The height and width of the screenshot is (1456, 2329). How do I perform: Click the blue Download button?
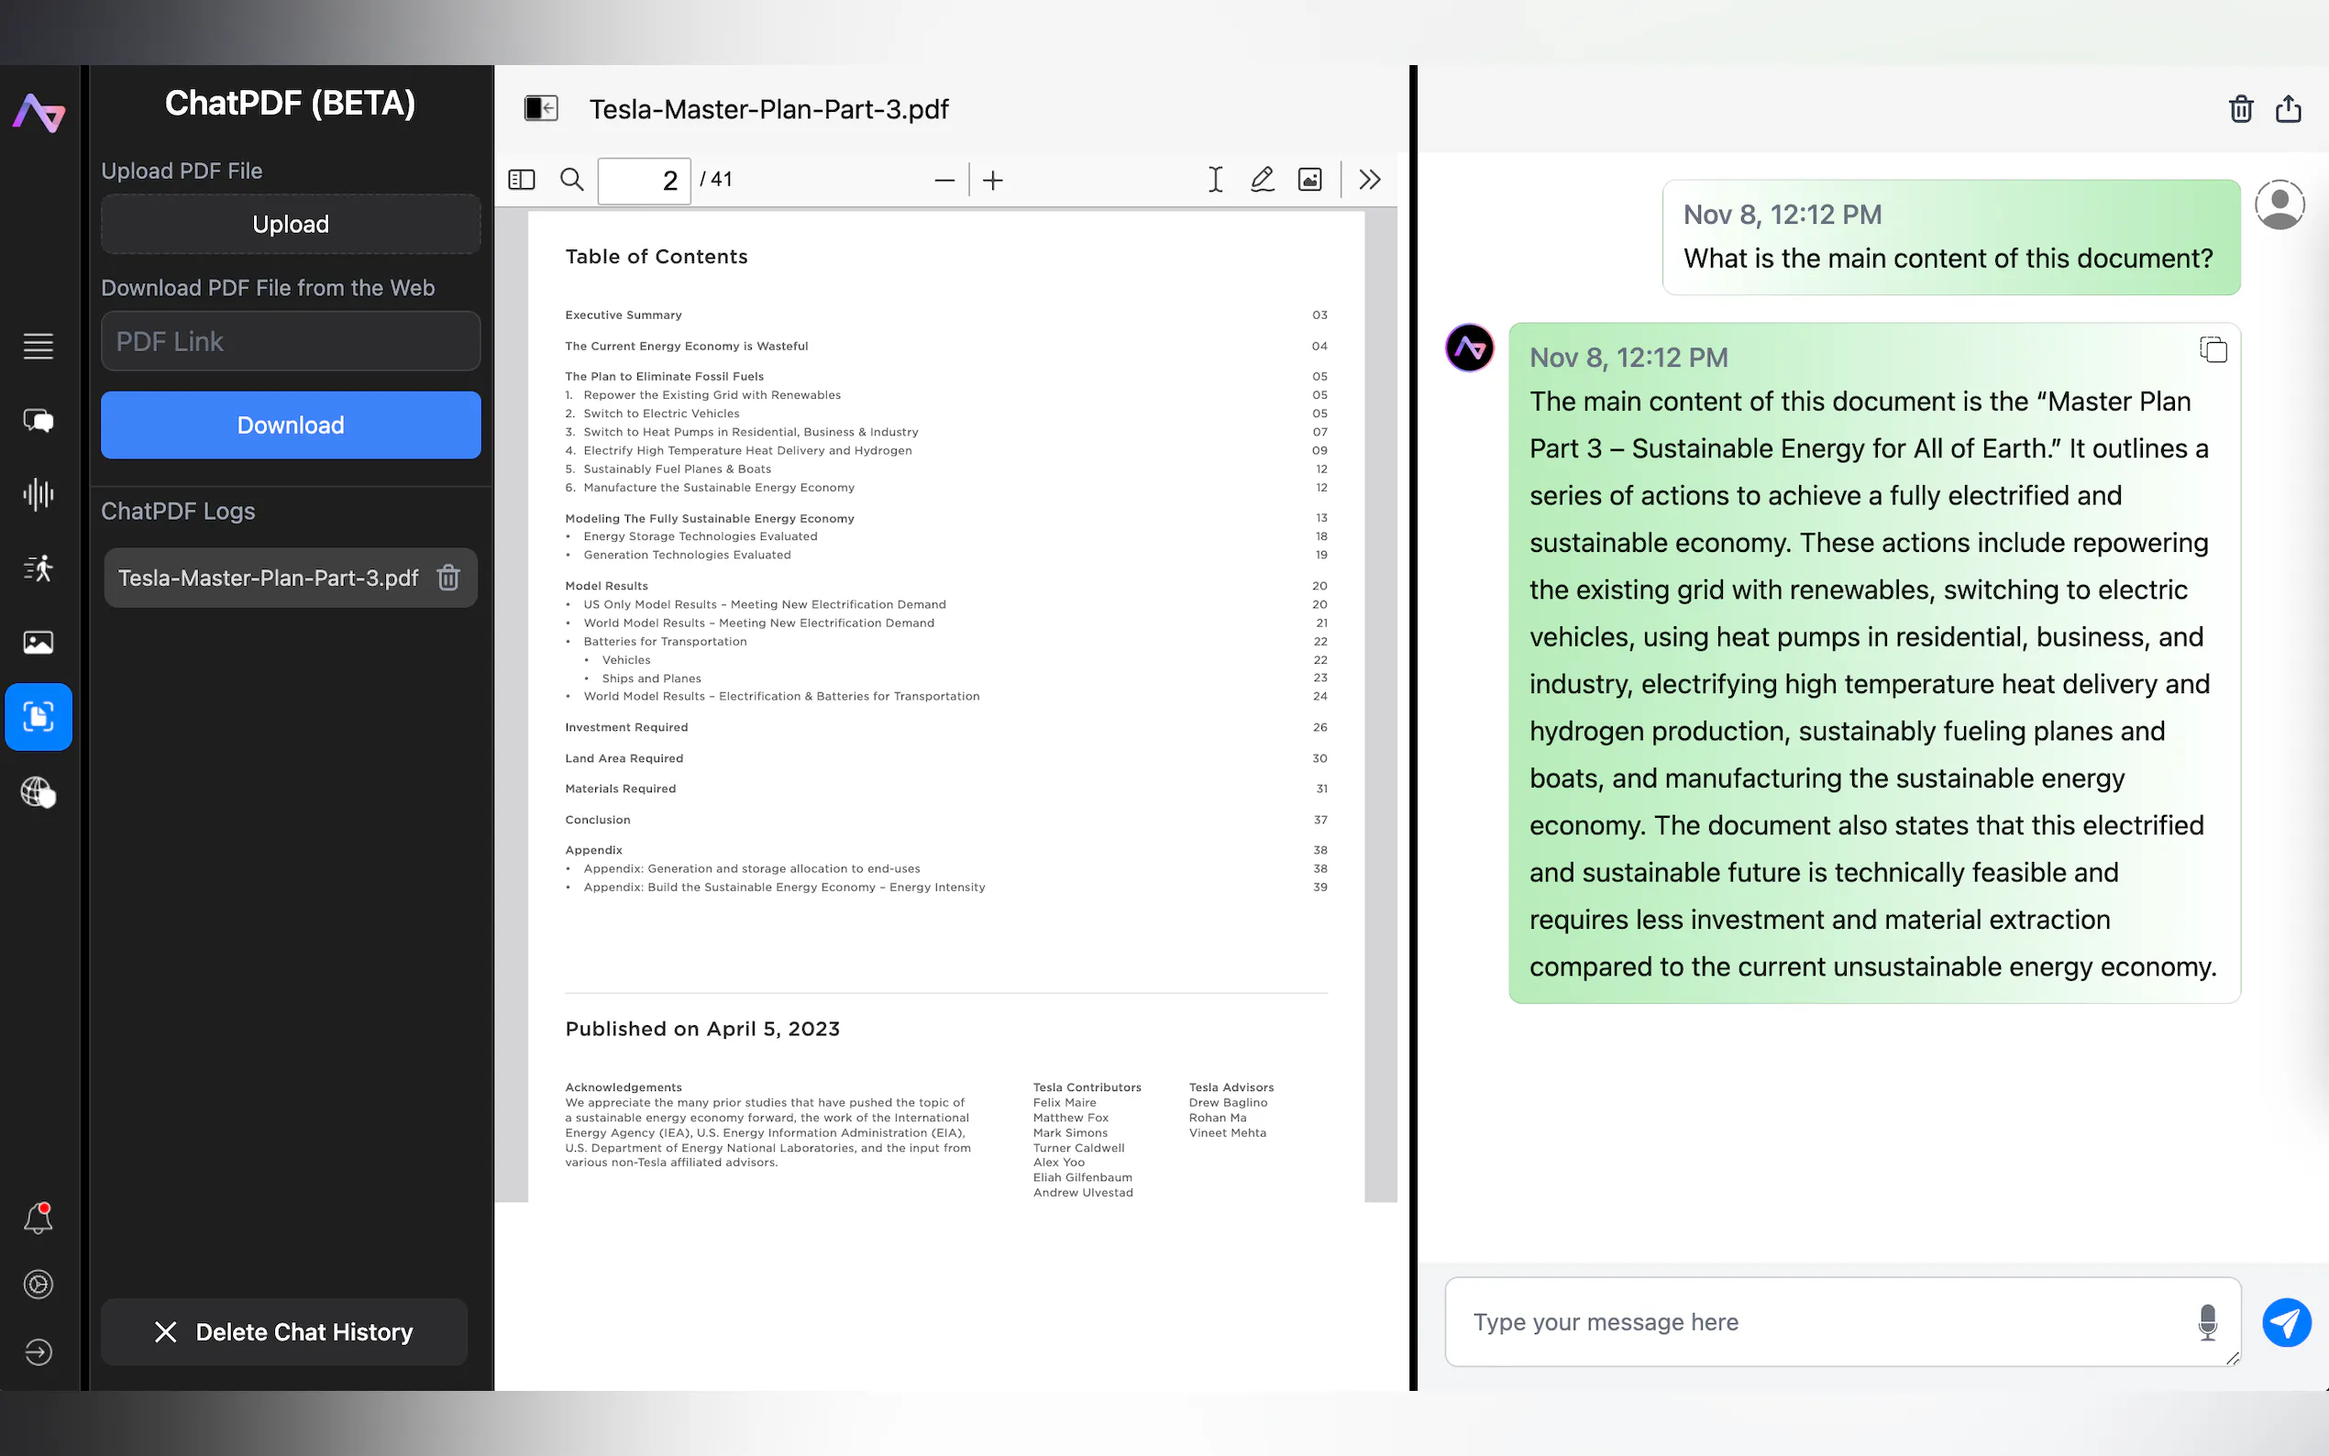coord(291,425)
